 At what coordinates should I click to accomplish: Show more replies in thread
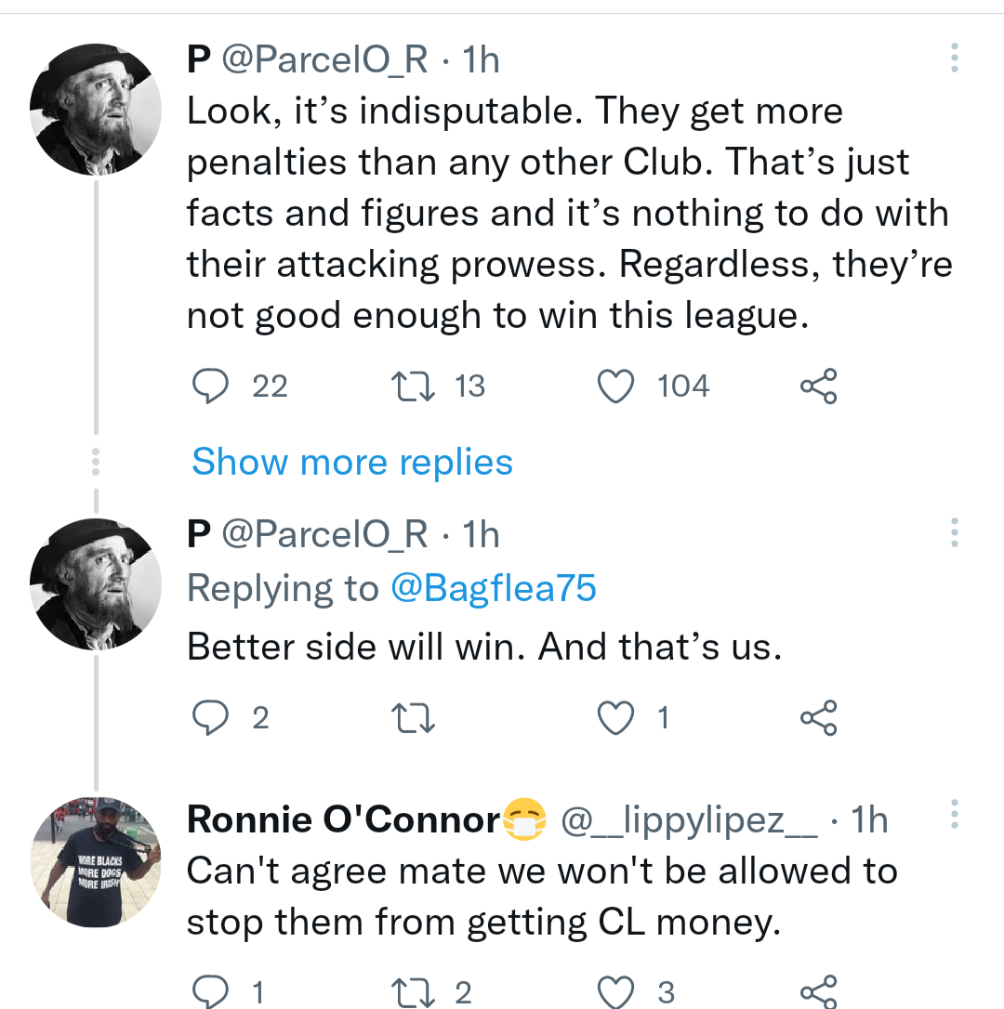click(x=352, y=462)
